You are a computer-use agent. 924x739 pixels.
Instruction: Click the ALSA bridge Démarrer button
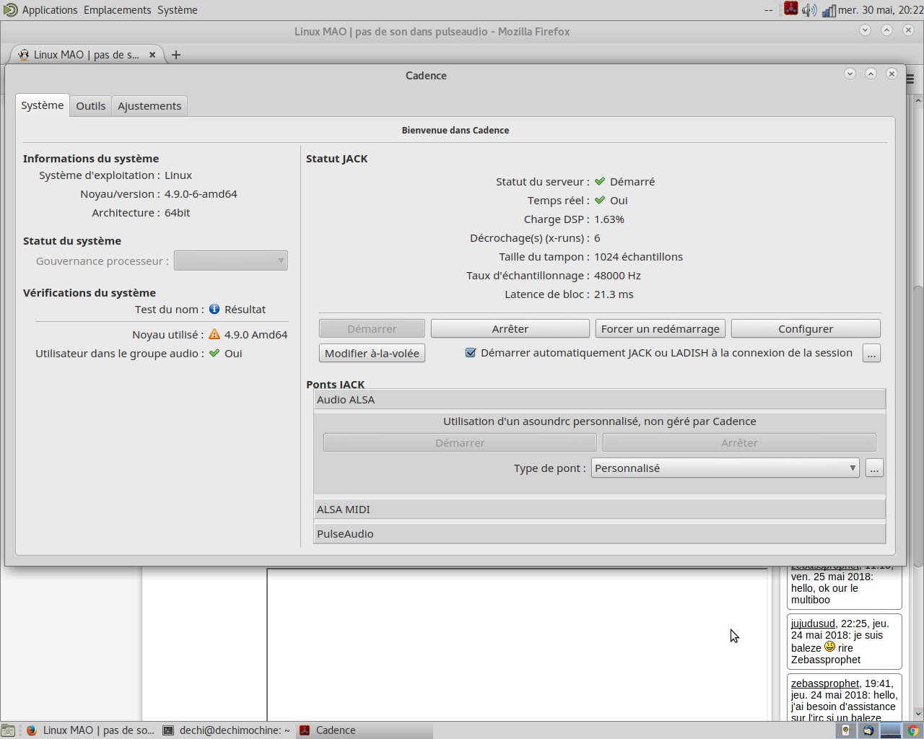pos(460,443)
